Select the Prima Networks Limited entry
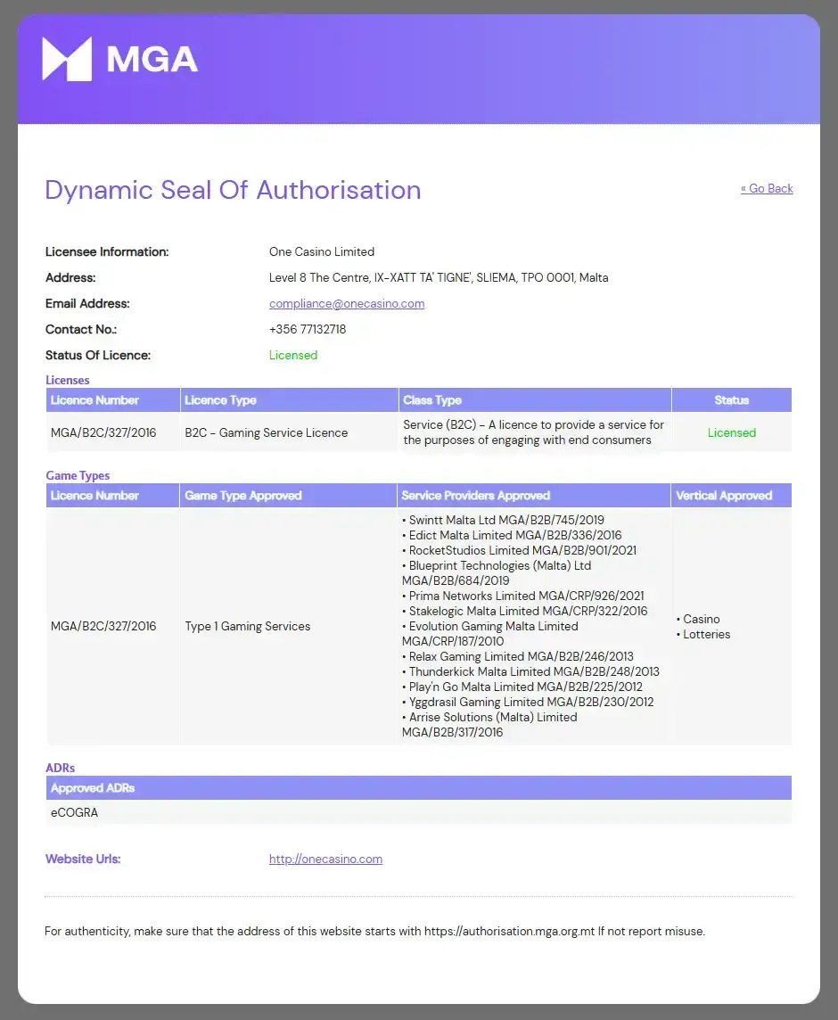This screenshot has height=1020, width=838. coord(523,596)
